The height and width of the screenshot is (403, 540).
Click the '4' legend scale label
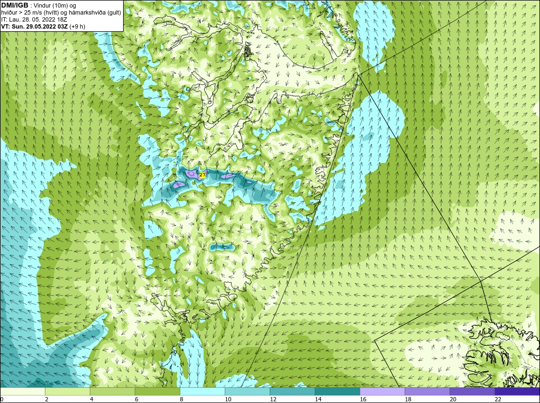pyautogui.click(x=92, y=399)
